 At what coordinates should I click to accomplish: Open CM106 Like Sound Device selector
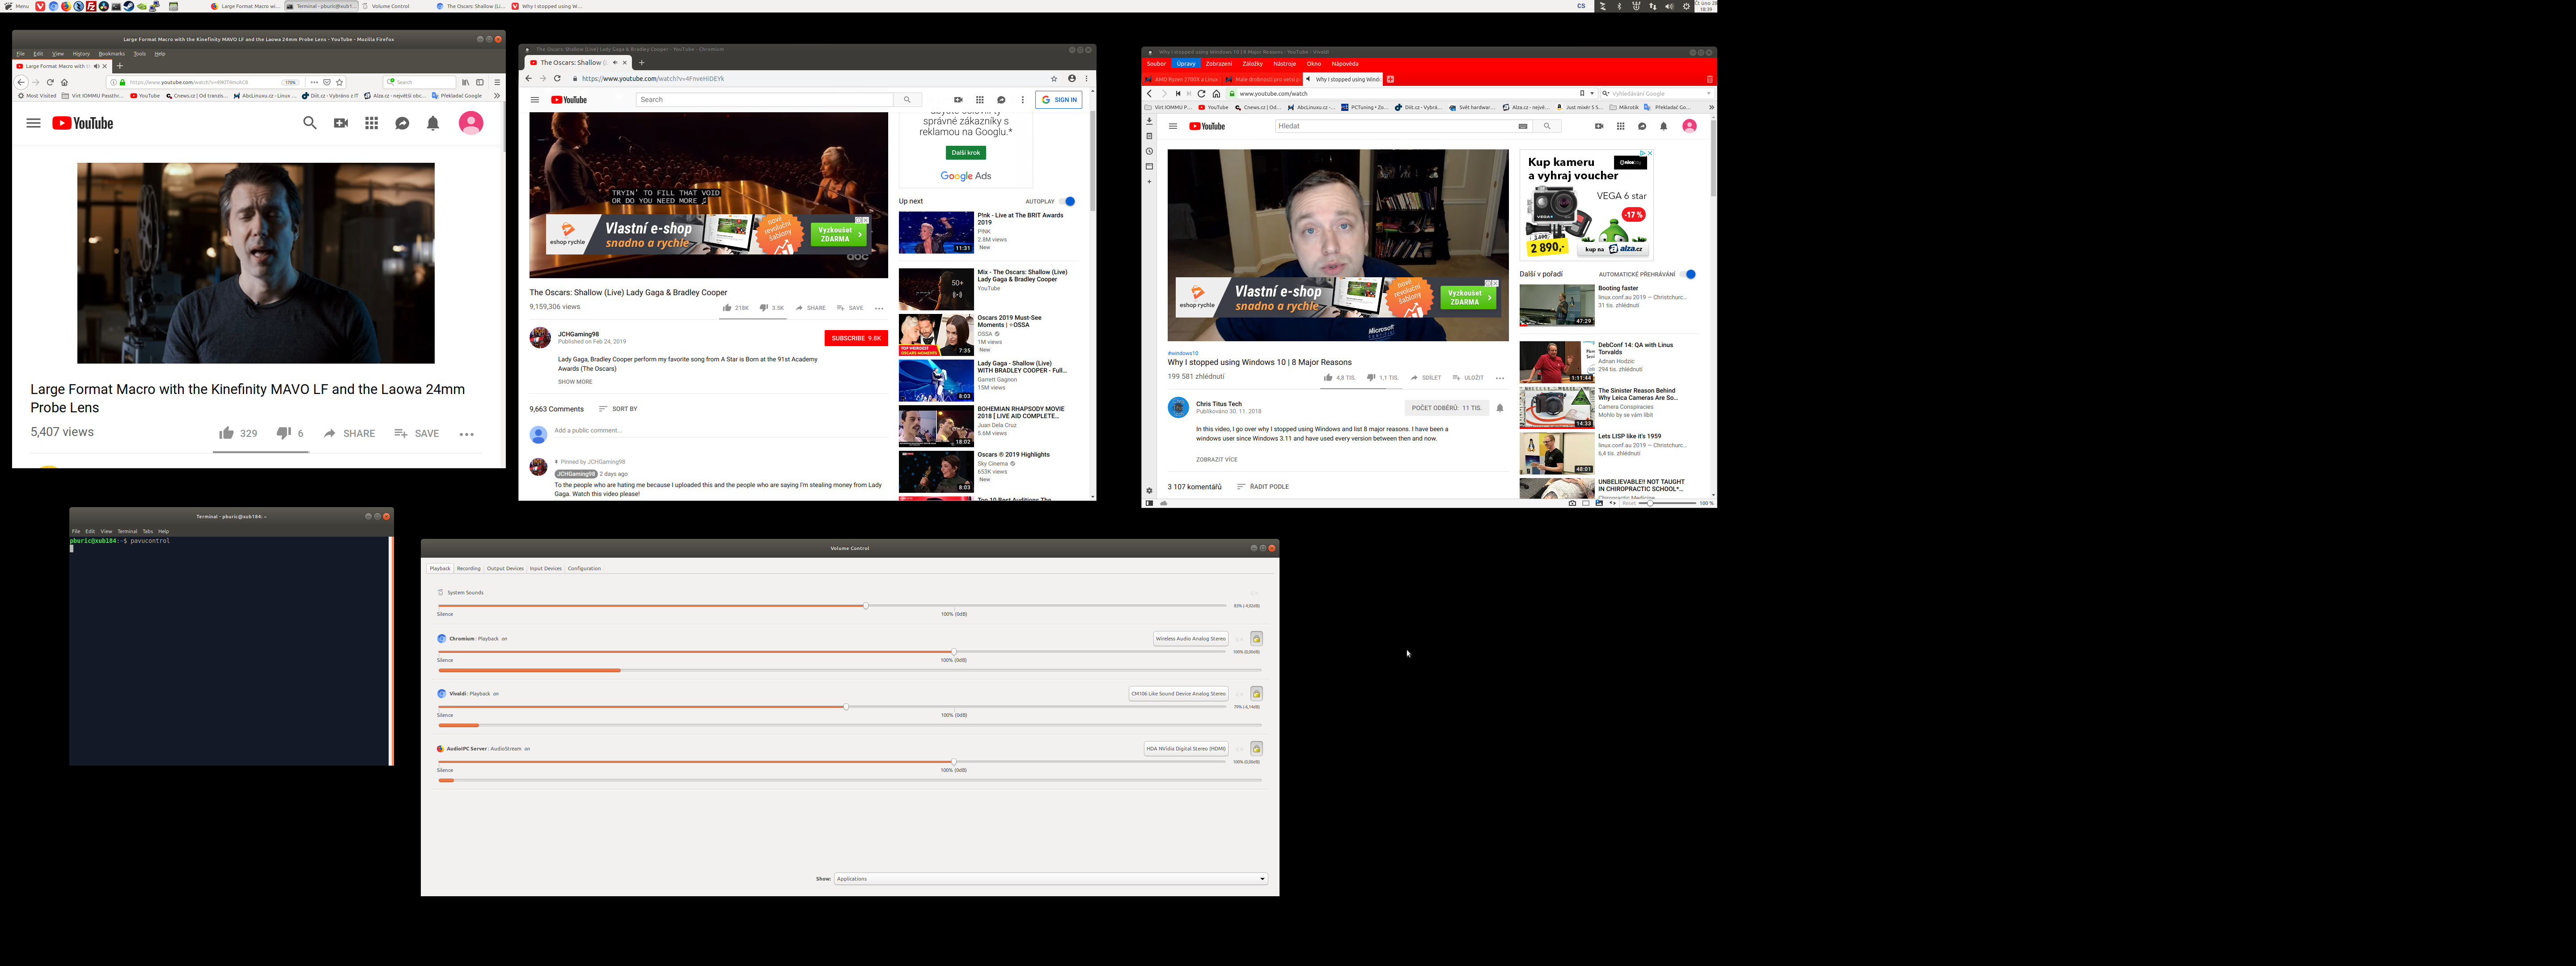point(1178,693)
